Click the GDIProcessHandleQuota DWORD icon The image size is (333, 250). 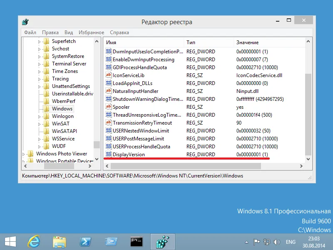pos(109,67)
